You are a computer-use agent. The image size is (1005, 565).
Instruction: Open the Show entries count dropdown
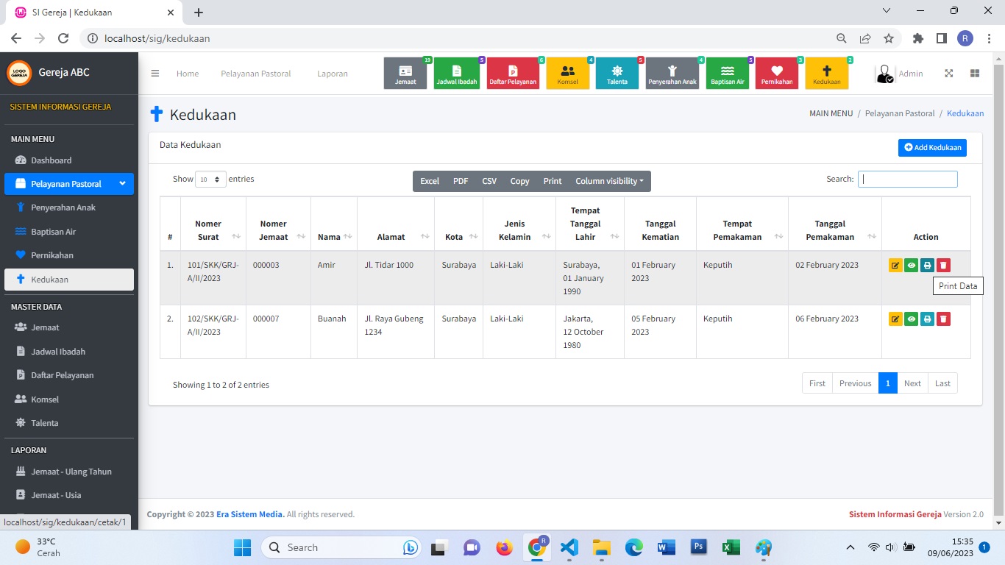pyautogui.click(x=210, y=180)
